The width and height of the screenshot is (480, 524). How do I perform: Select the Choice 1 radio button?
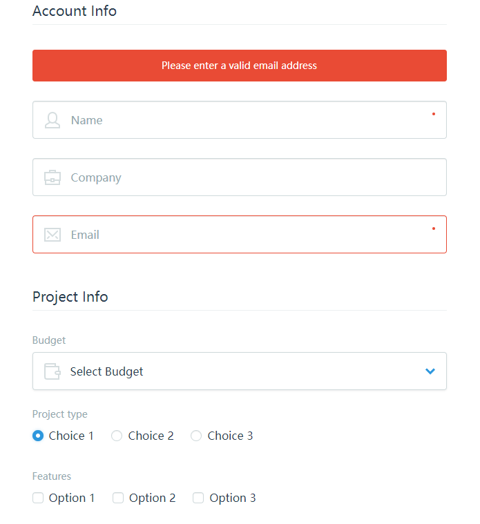[x=38, y=436]
